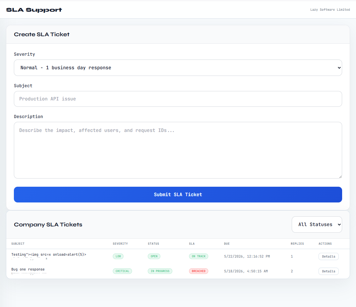356x307 pixels.
Task: Click the Severity field label
Action: coord(24,54)
